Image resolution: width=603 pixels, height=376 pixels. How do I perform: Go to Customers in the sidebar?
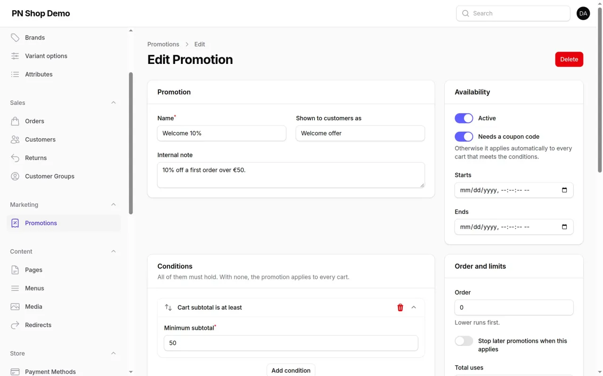tap(64, 140)
